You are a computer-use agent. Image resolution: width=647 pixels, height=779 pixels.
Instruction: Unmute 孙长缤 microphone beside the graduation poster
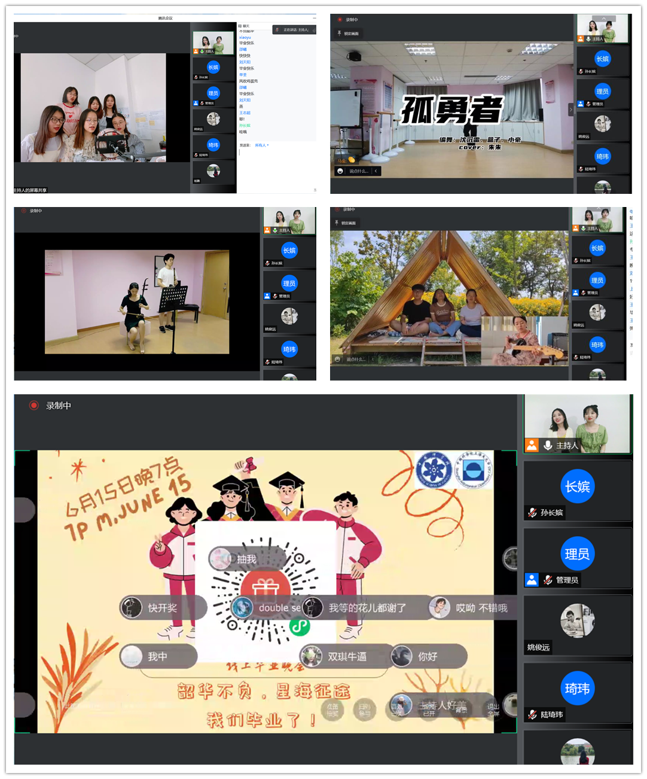point(532,513)
